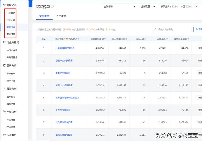202x142 pixels.
Task: Open 格力生活电器京东旗舰店 link
Action: [67, 98]
